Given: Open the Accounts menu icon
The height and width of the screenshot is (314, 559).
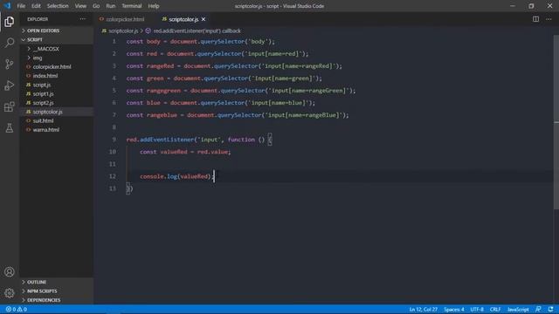Looking at the screenshot, I should click(x=10, y=272).
